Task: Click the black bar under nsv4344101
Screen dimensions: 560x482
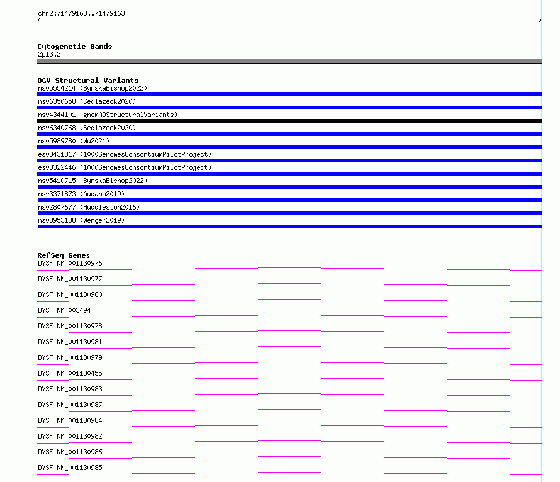Action: pyautogui.click(x=289, y=121)
